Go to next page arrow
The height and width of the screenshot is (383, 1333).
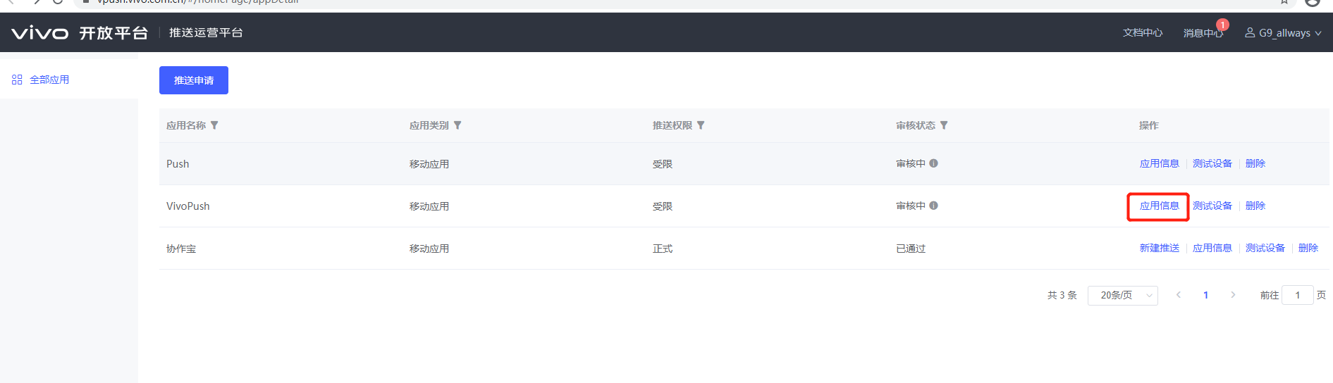click(1233, 295)
